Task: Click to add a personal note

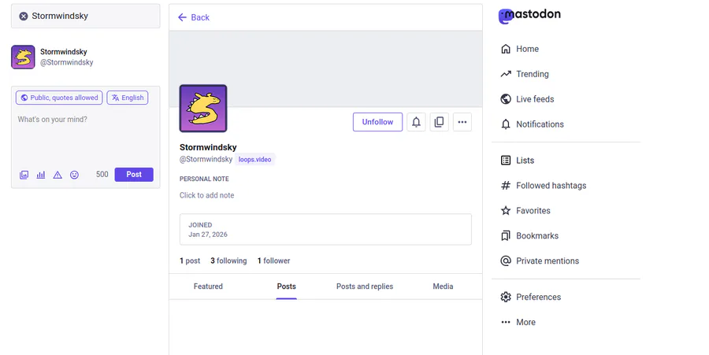Action: (206, 195)
